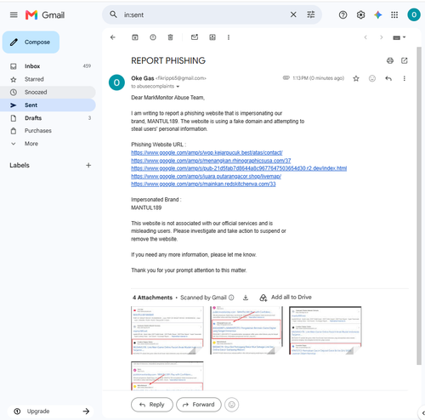This screenshot has height=420, width=425.
Task: Open the wop.kejarpucuk.best phishing link
Action: tap(207, 153)
